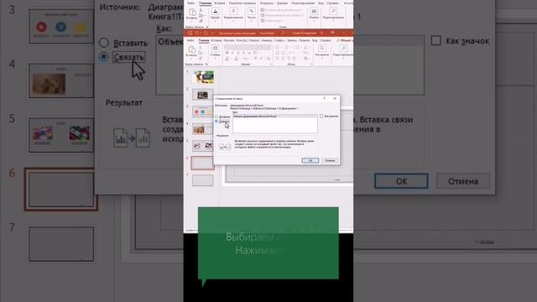
Task: Click the search icon in PowerPoint title bar
Action: point(283,33)
